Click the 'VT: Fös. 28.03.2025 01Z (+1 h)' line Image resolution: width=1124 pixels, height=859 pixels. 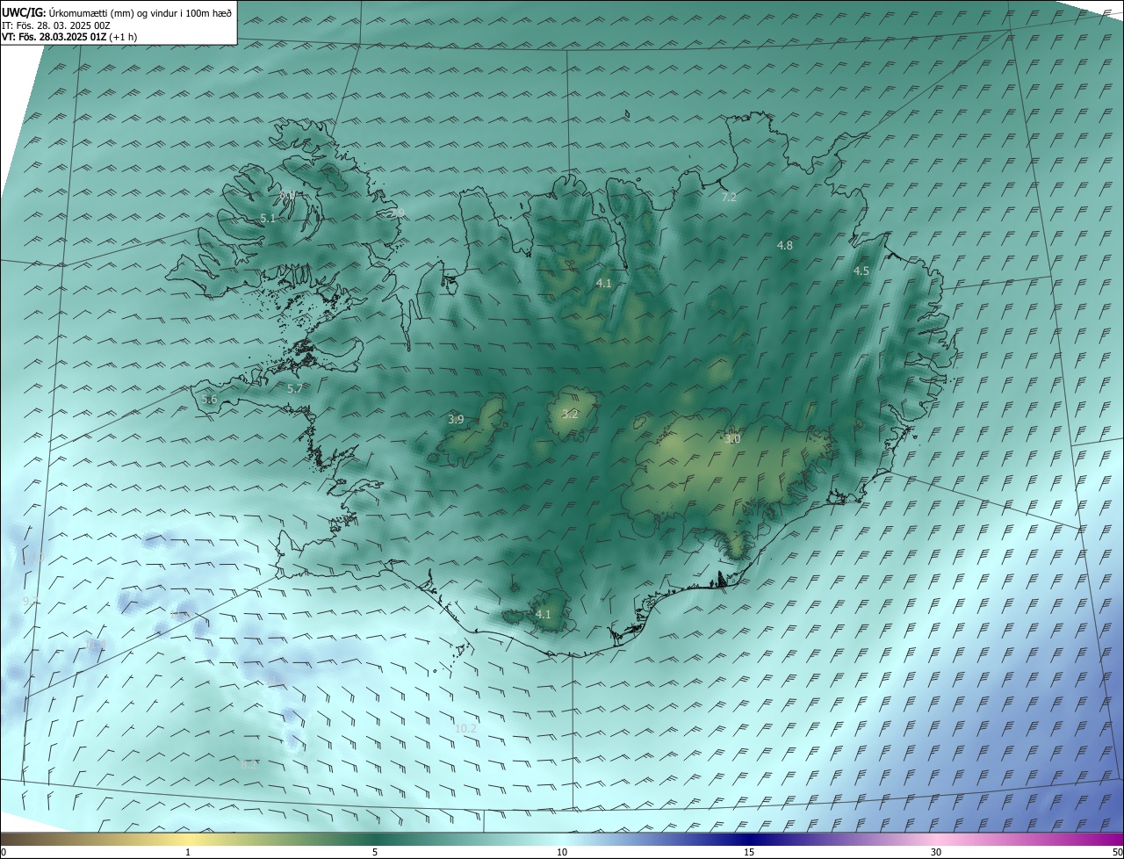(69, 37)
